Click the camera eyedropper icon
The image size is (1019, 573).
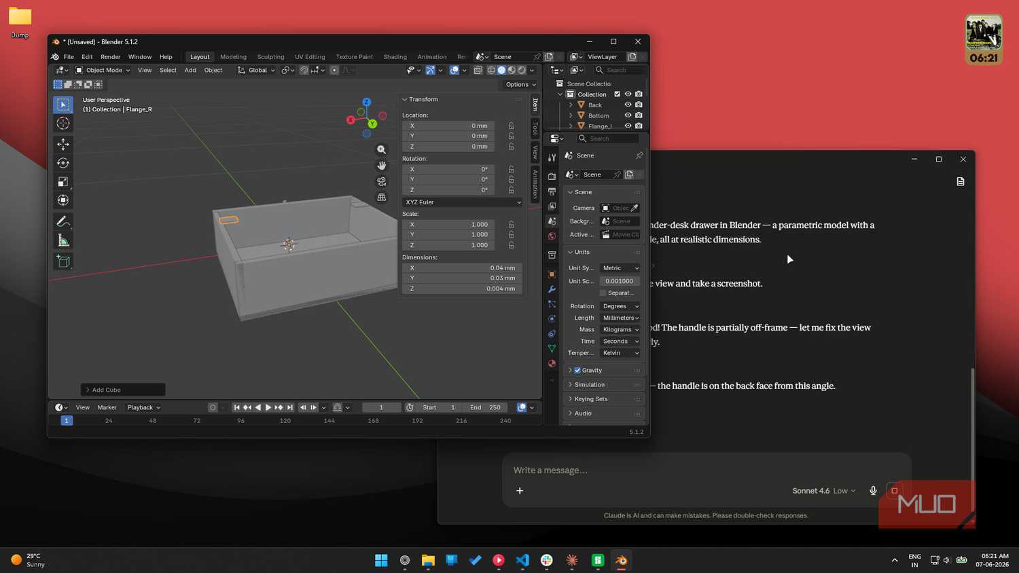point(634,208)
